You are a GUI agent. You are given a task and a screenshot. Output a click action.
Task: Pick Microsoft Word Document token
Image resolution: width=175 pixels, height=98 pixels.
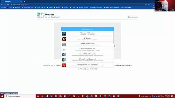(87, 54)
